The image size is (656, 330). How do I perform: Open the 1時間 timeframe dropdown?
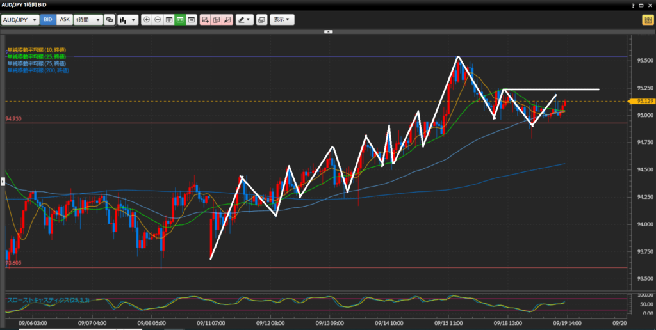click(88, 20)
